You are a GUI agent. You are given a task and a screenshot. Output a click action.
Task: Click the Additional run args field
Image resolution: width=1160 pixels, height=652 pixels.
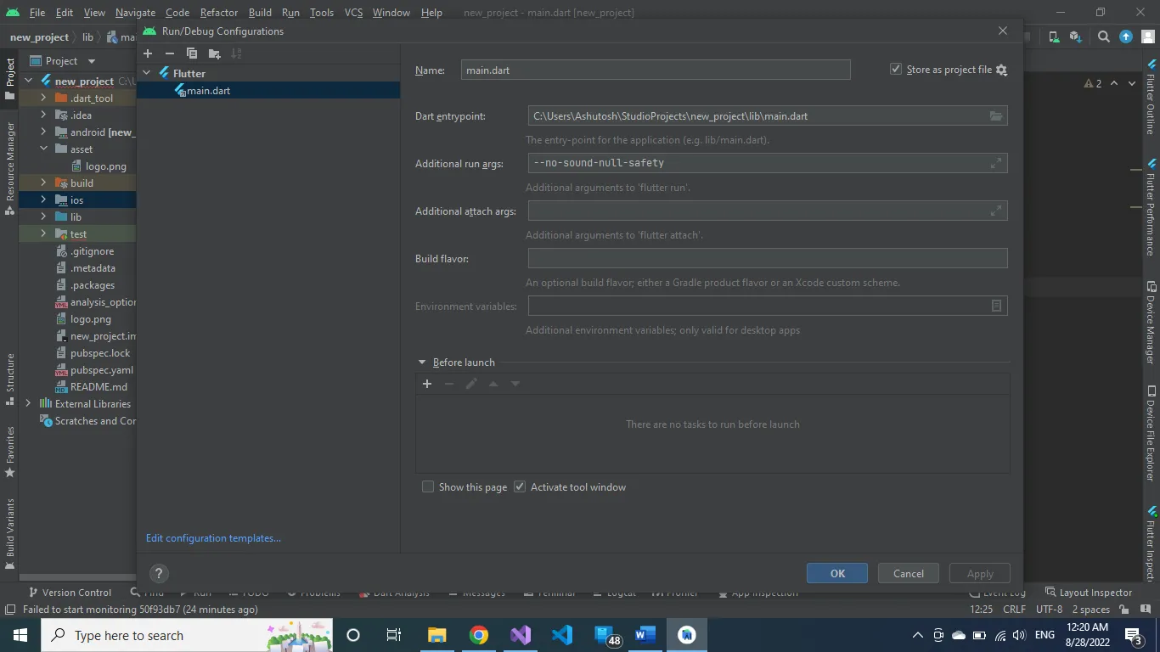click(x=768, y=163)
